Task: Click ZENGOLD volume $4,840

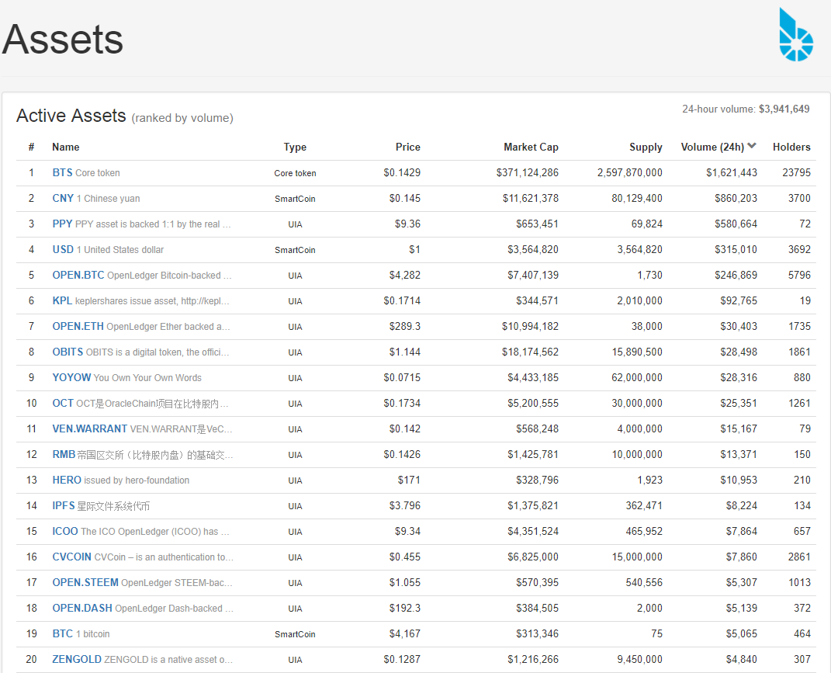Action: [742, 659]
